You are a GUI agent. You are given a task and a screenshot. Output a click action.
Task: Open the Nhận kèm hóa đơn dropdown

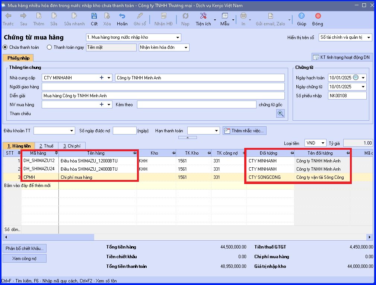coord(186,48)
